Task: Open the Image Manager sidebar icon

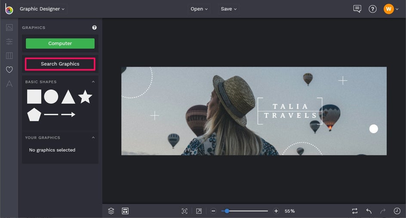Action: coord(9,27)
